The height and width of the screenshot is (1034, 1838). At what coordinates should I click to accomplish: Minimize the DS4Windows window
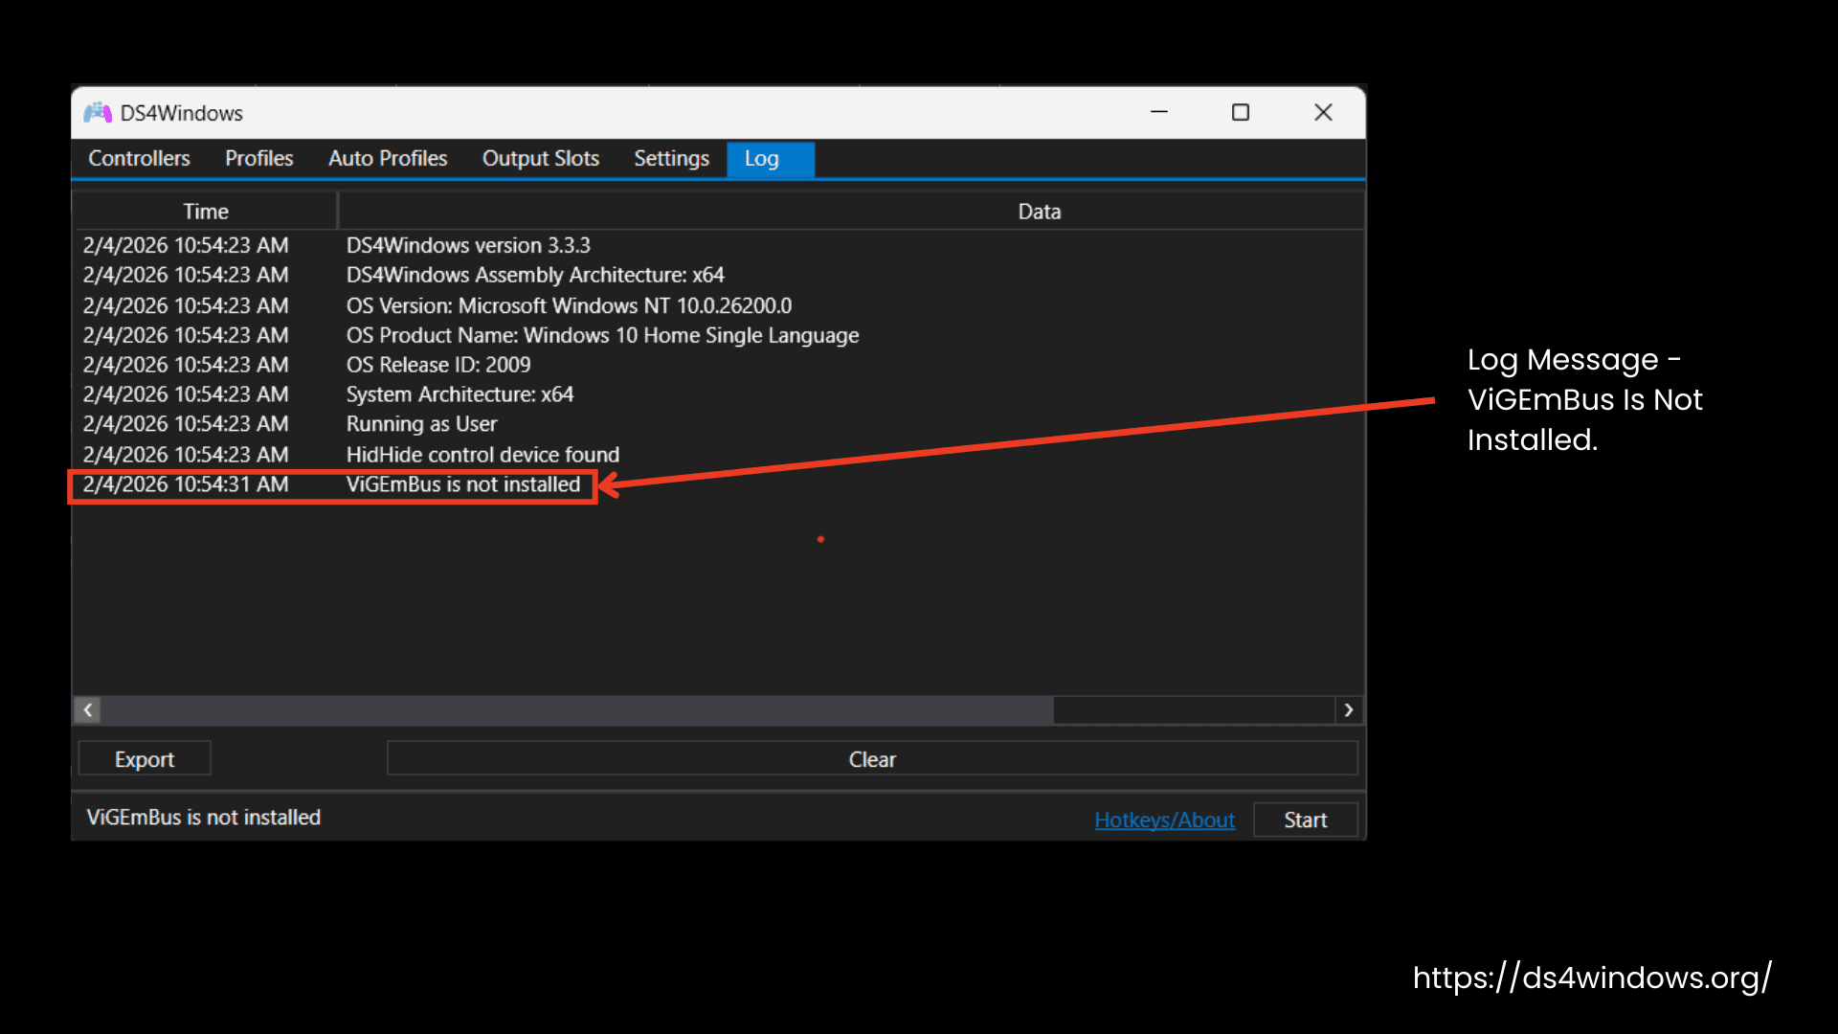coord(1158,112)
